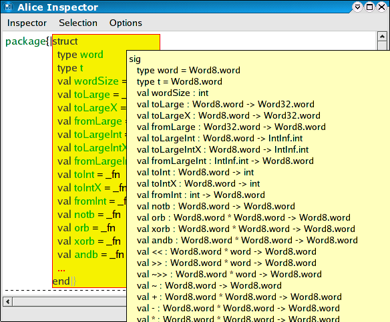390x322 pixels.
Task: Click the Alice Inspector title bar icon
Action: [8, 7]
